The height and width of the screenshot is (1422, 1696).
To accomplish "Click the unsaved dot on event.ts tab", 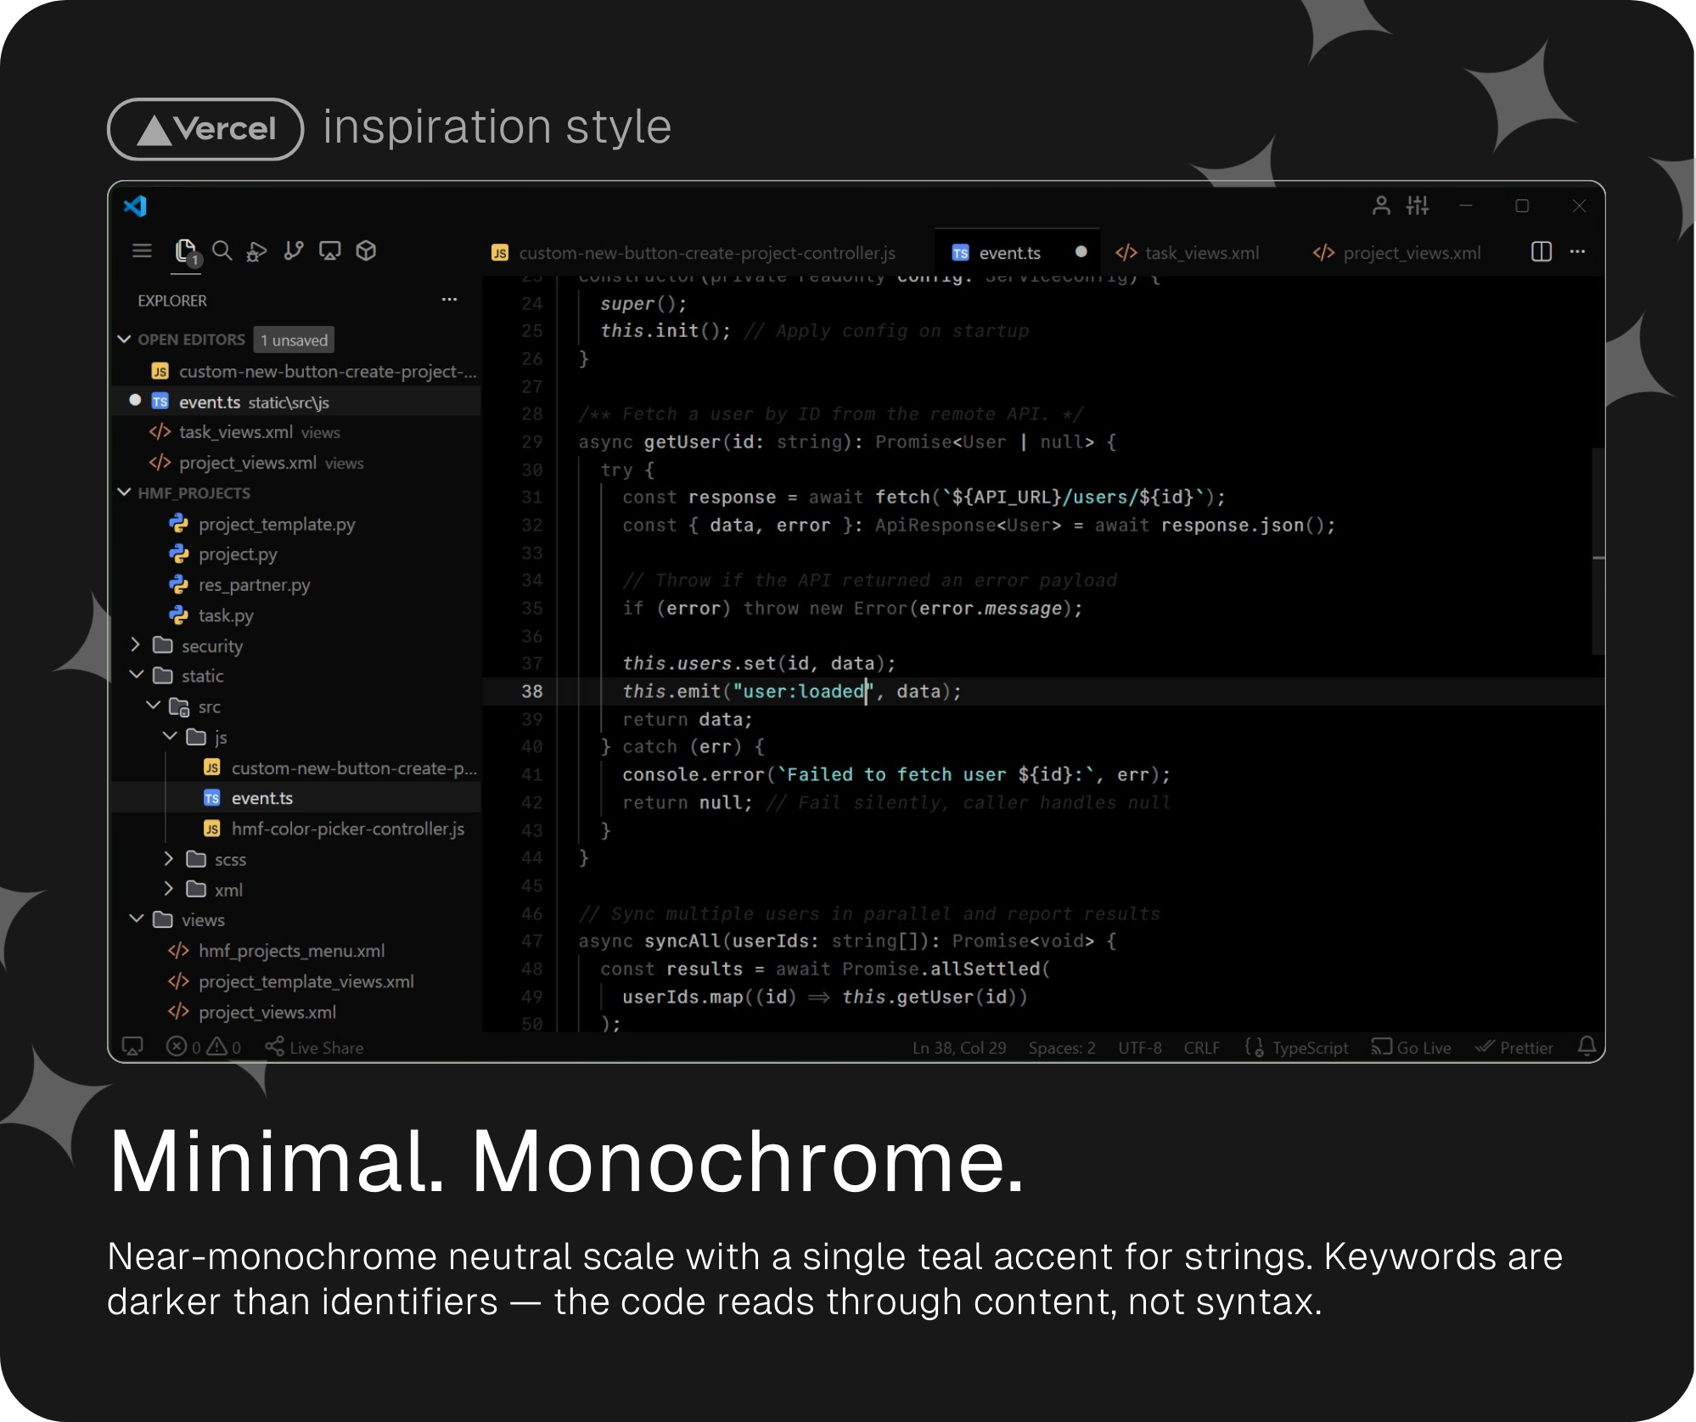I will click(x=1081, y=252).
